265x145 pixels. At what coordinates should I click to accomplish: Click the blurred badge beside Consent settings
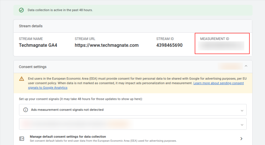point(230,66)
